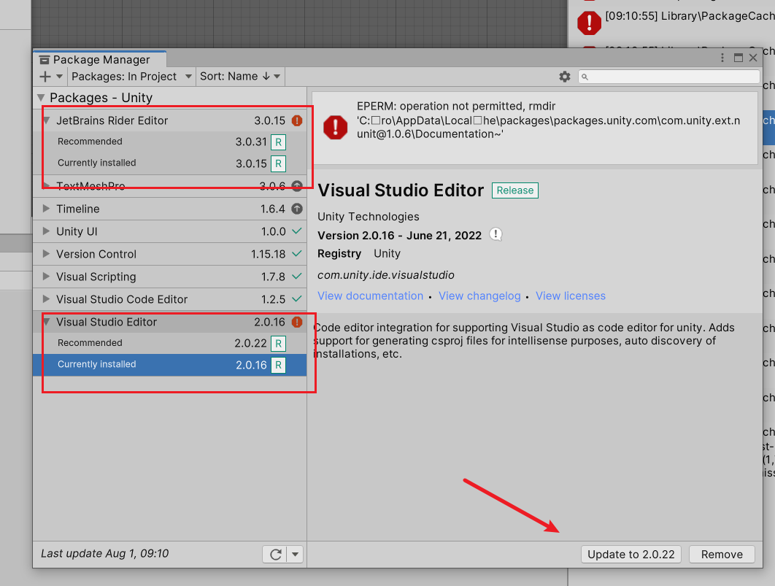Click the Remove button
775x586 pixels.
722,555
